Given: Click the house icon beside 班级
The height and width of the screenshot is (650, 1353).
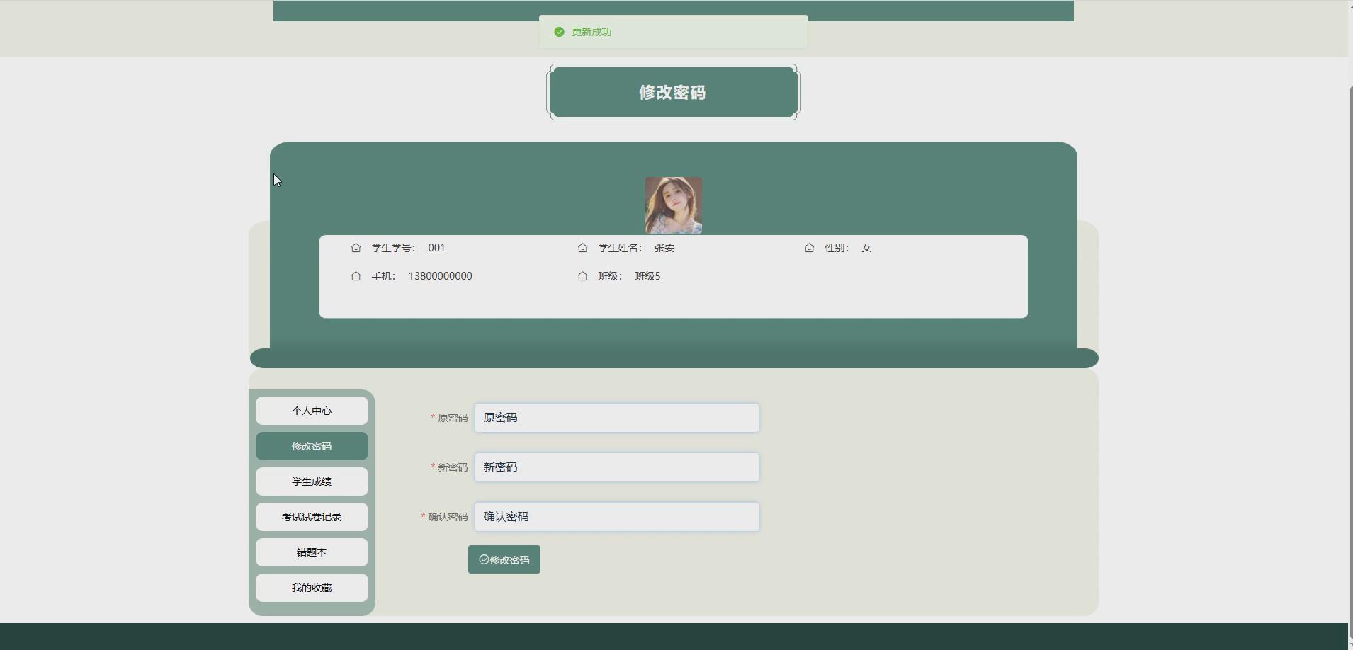Looking at the screenshot, I should [582, 276].
